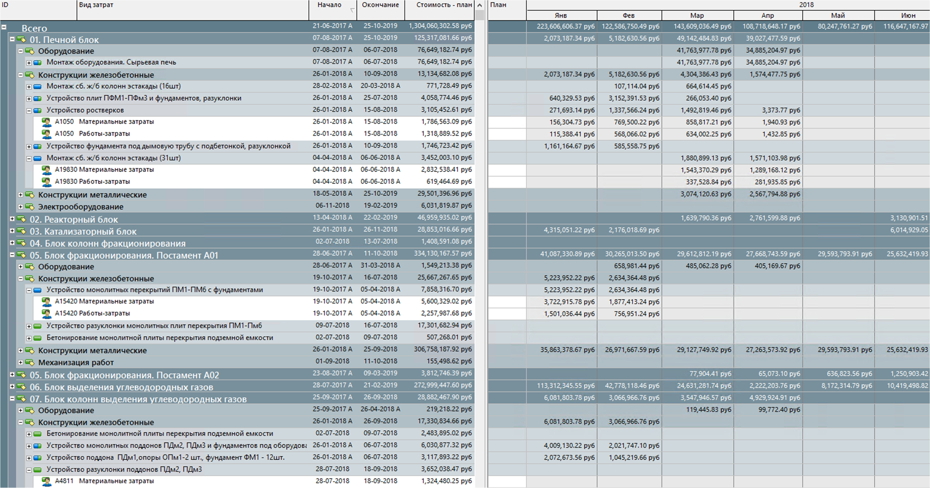Expand 06. Блок выделения углеводородных газов
The image size is (930, 488).
tap(12, 386)
